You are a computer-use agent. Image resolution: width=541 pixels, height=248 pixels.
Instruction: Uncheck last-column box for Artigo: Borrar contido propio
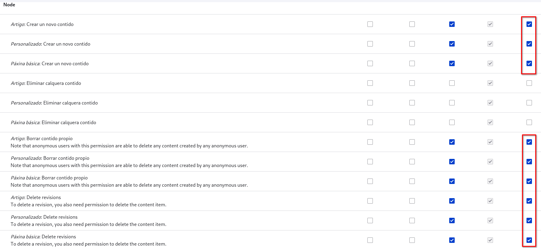coord(529,142)
